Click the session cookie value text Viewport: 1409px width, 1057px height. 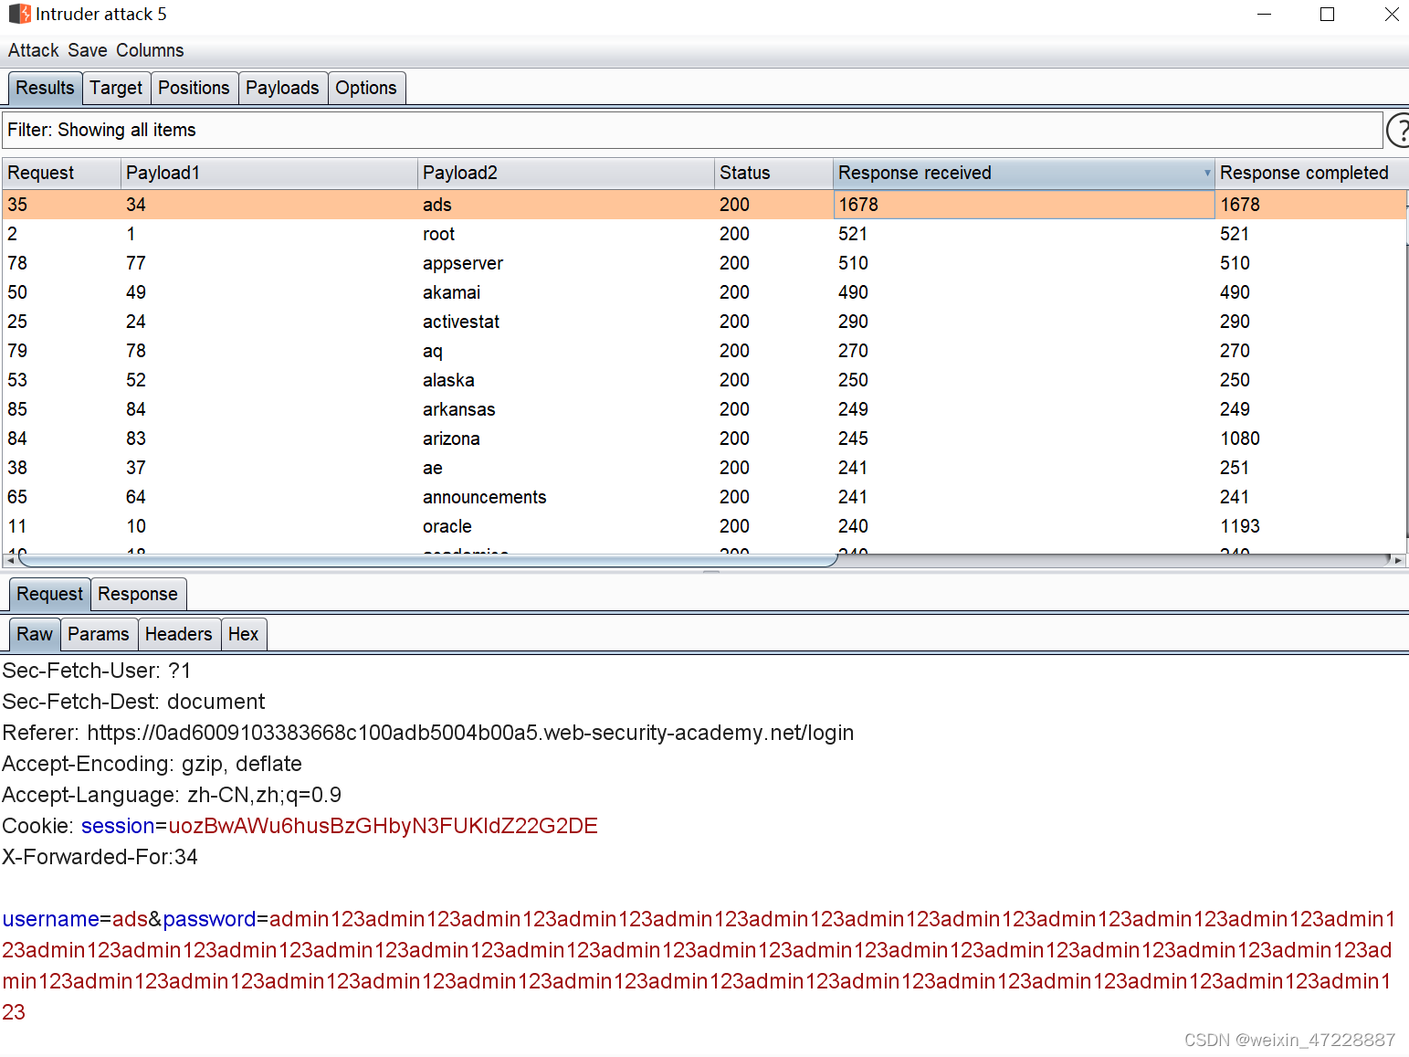[383, 826]
